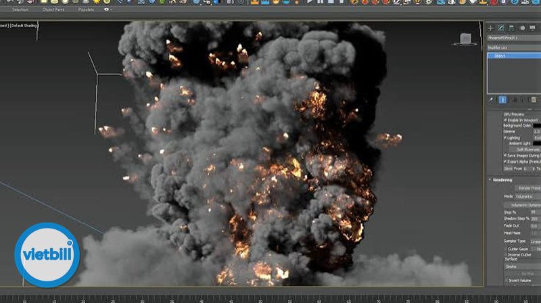Enable the Cutter Geom checkbox
541x303 pixels.
(x=505, y=249)
